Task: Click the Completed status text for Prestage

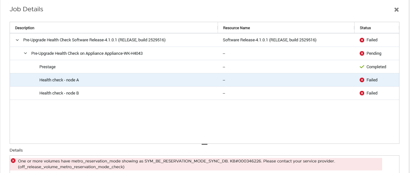Action: [376, 67]
